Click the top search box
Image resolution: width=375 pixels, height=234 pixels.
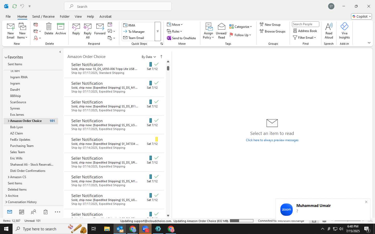pyautogui.click(x=118, y=6)
